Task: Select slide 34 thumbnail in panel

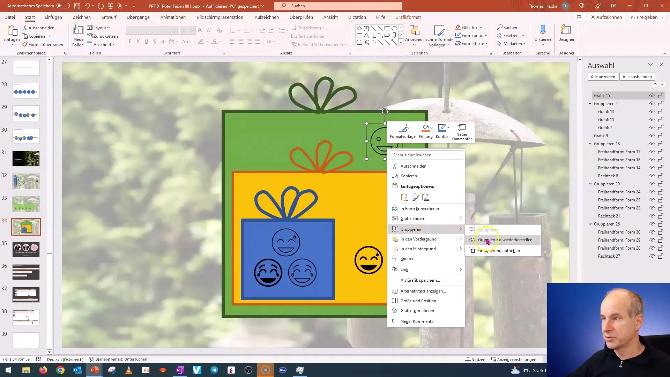Action: tap(26, 227)
